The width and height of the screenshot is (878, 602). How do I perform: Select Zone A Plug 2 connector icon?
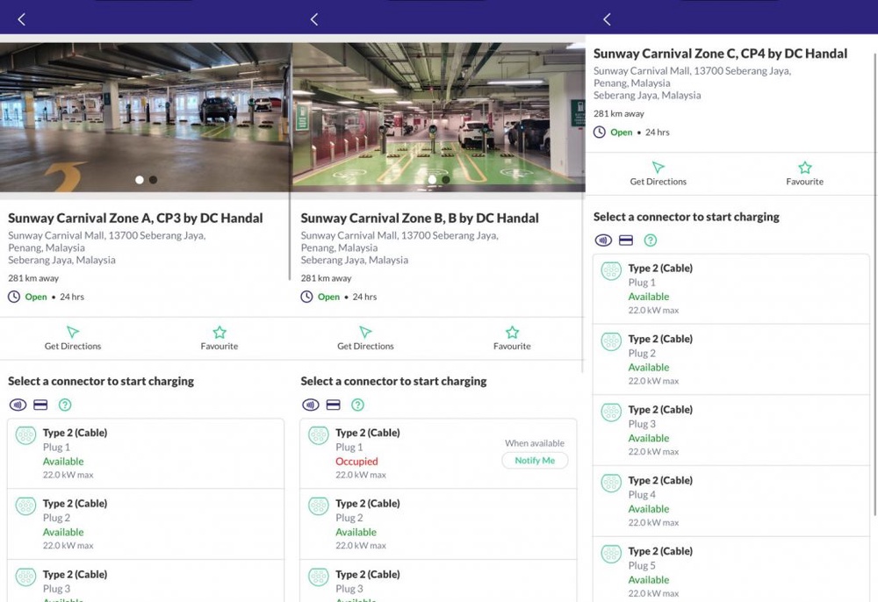click(25, 505)
